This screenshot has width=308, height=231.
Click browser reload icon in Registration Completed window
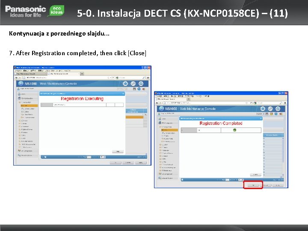[x=251, y=103]
